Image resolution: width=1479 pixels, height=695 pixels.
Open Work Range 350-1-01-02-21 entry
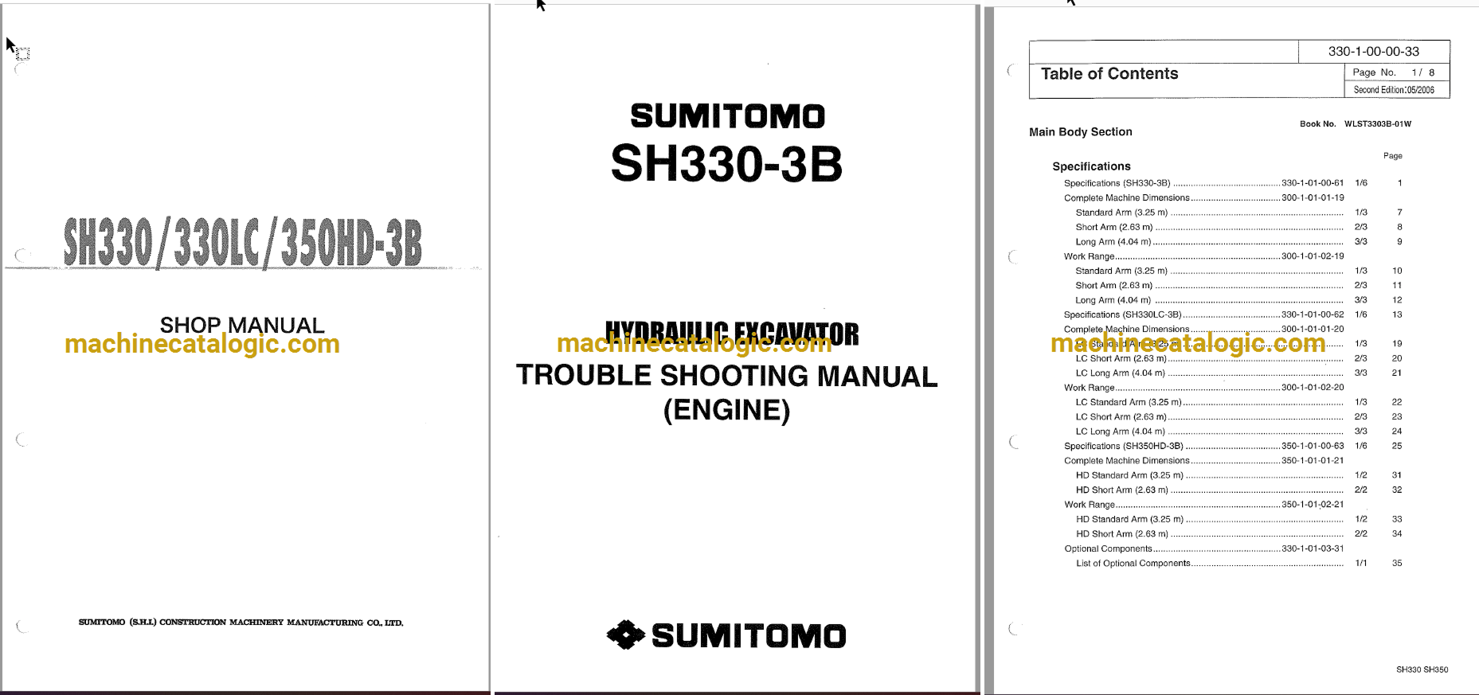[x=1204, y=505]
